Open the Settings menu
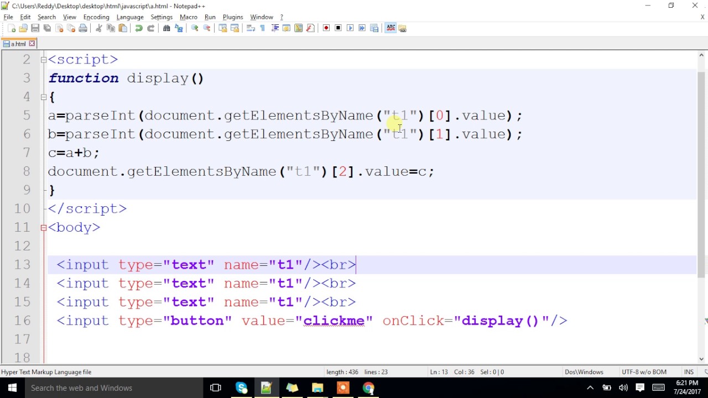The image size is (708, 398). [x=162, y=17]
